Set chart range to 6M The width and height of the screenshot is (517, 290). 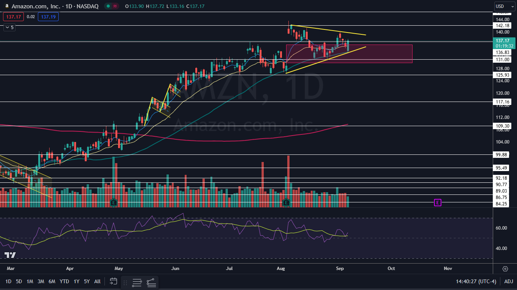pos(52,281)
